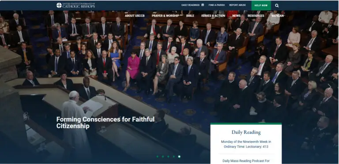Image resolution: width=339 pixels, height=164 pixels.
Task: Open Forming Consciences for Faithful Citizenship headline
Action: (x=105, y=123)
